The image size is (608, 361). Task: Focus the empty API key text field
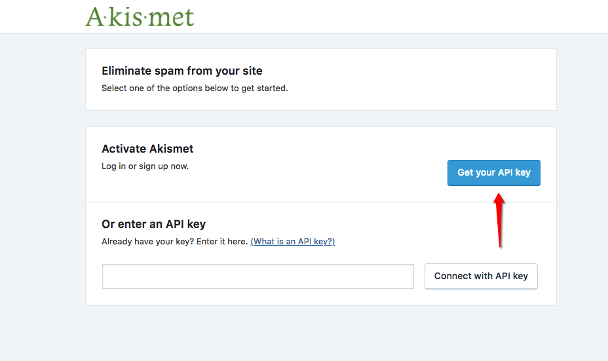tap(258, 276)
